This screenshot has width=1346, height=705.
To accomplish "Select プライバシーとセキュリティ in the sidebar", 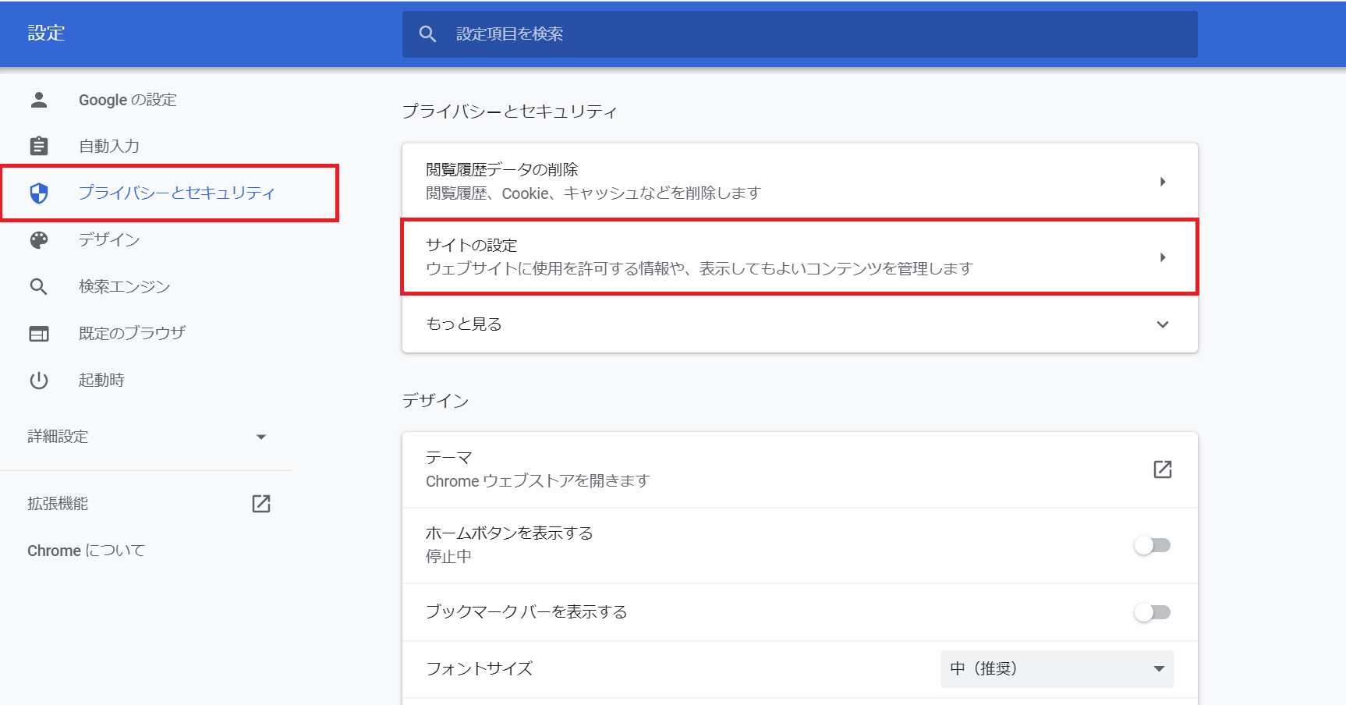I will [175, 193].
